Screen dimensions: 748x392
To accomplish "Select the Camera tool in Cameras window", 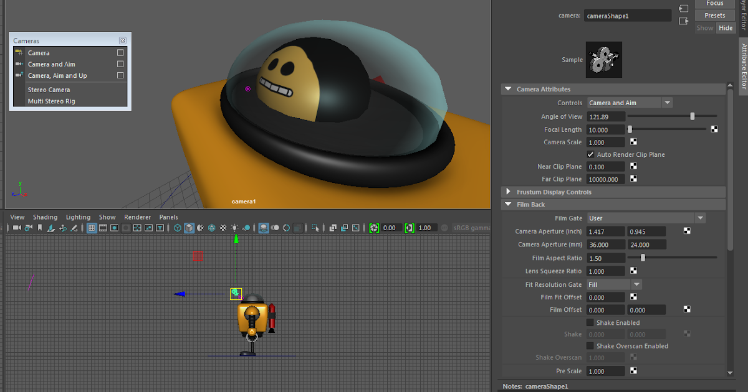I will tap(37, 53).
